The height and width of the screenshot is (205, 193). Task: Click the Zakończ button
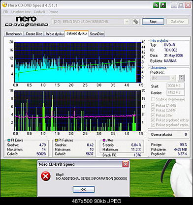177,22
